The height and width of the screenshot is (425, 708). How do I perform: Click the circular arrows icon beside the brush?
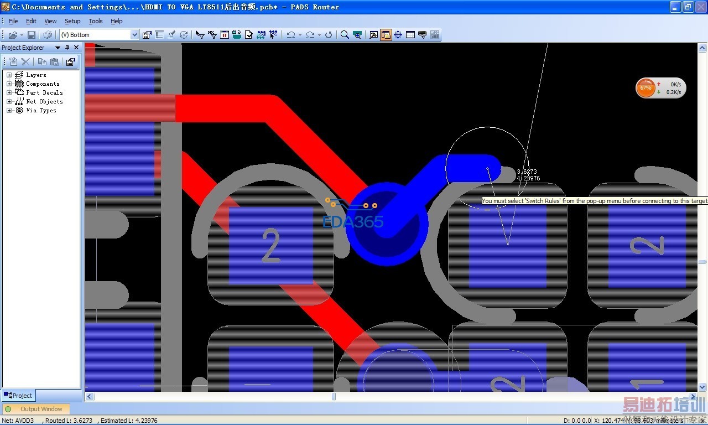[184, 35]
